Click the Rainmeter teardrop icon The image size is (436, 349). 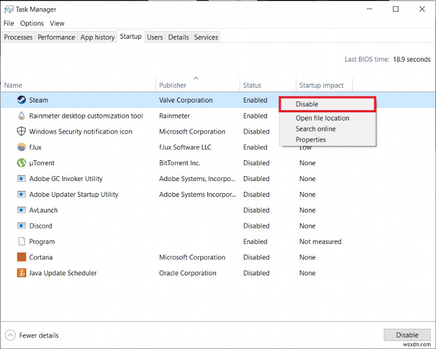click(20, 116)
